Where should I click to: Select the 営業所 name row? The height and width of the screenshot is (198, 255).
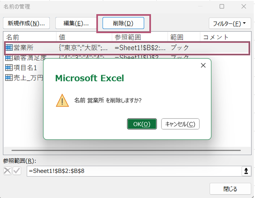click(x=127, y=48)
